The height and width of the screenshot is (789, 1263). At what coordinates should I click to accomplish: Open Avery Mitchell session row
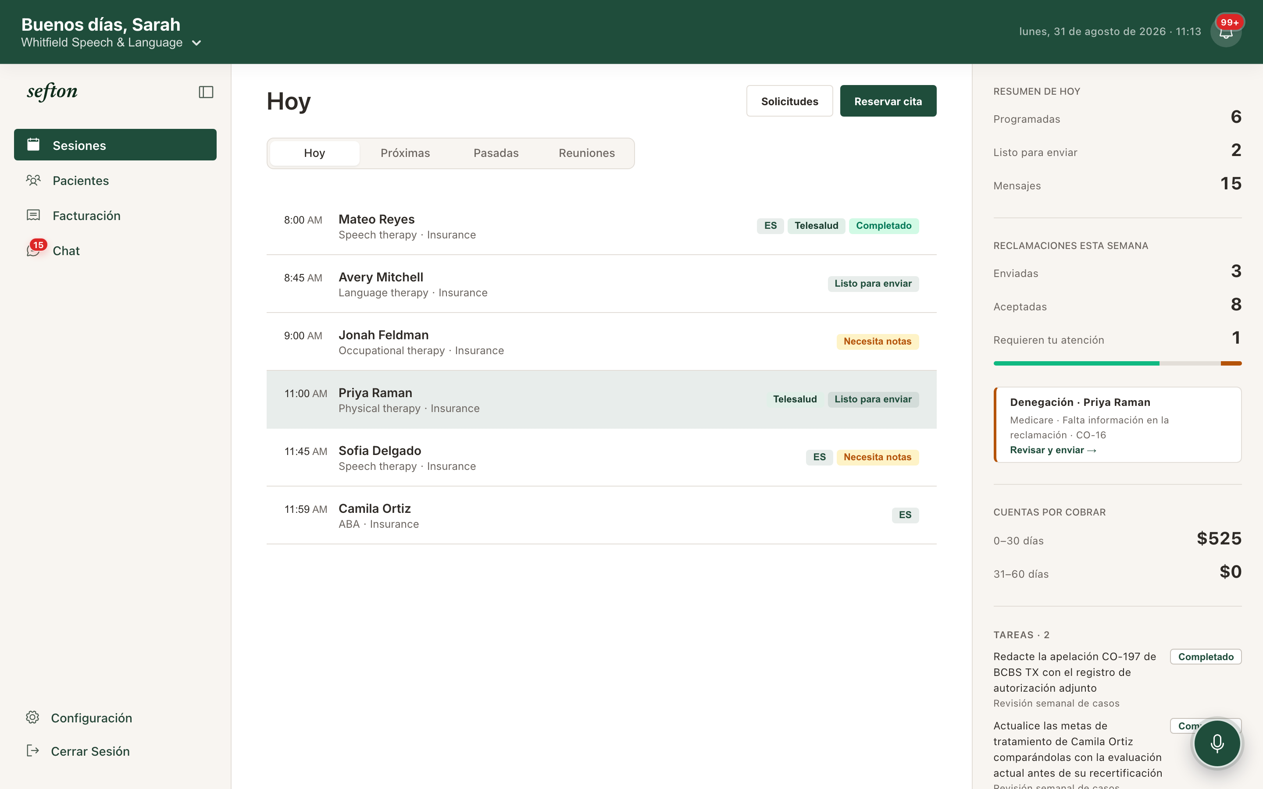601,284
